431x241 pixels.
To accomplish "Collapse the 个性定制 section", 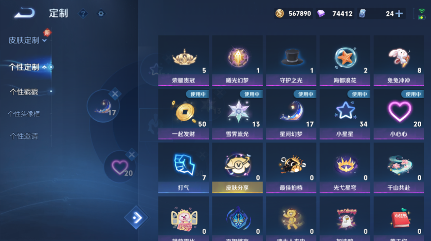I will 27,67.
